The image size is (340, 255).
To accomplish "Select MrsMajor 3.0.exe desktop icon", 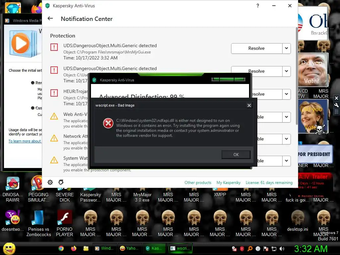I will [x=142, y=195].
